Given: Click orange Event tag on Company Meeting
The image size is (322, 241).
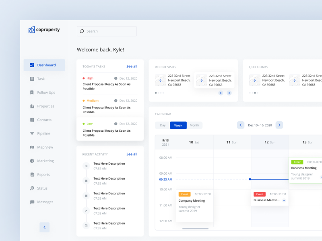Looking at the screenshot, I should 184,194.
